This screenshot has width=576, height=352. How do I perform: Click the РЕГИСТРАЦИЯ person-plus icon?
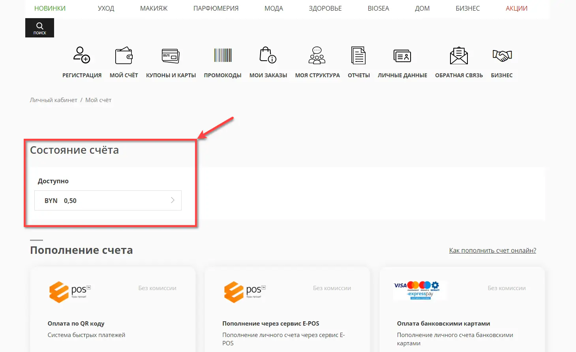coord(82,55)
